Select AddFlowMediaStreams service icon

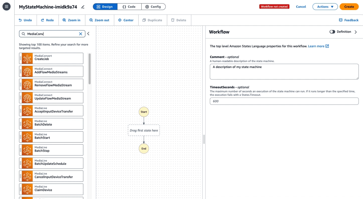click(x=27, y=71)
